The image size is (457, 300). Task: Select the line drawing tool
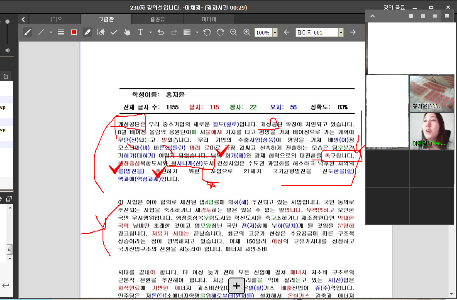(x=41, y=32)
